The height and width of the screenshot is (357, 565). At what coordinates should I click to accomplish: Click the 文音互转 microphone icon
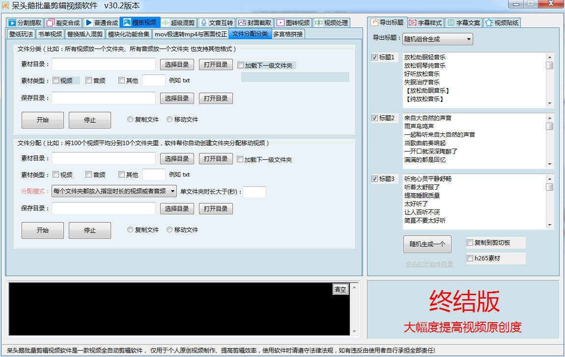click(203, 23)
